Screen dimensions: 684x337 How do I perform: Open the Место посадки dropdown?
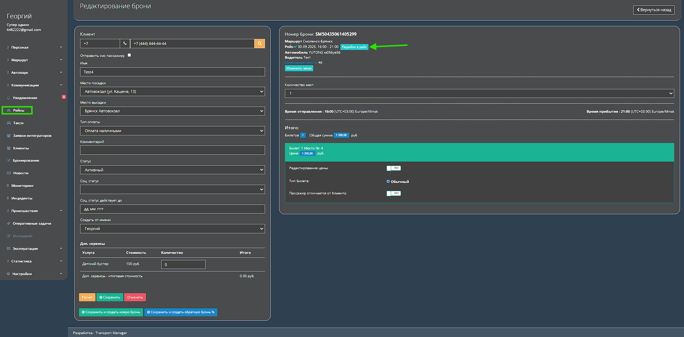[172, 91]
